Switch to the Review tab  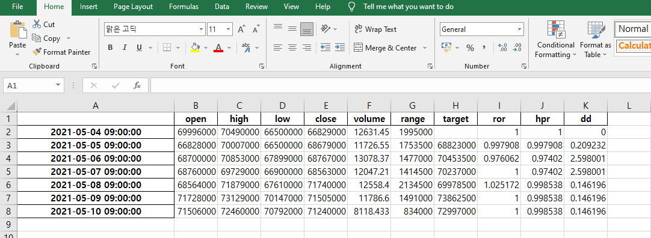pyautogui.click(x=256, y=7)
